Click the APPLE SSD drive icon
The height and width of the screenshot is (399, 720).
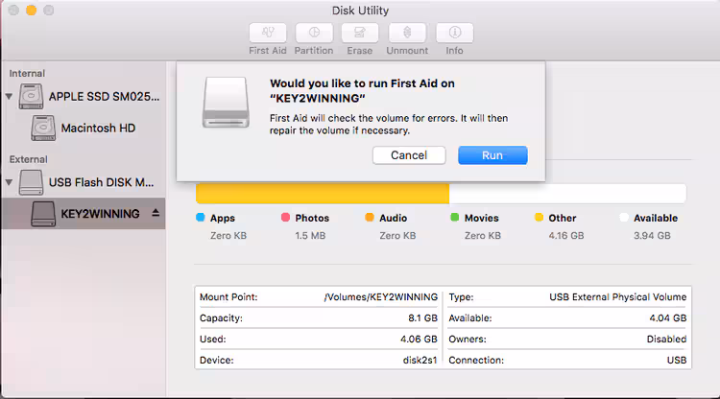32,96
